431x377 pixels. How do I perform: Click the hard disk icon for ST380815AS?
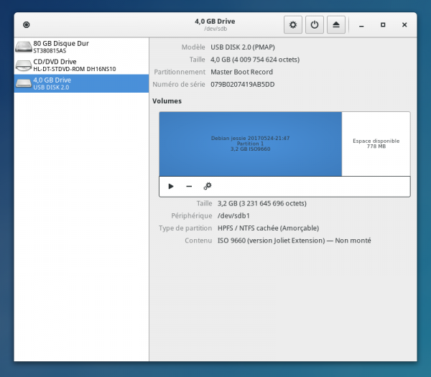(24, 47)
